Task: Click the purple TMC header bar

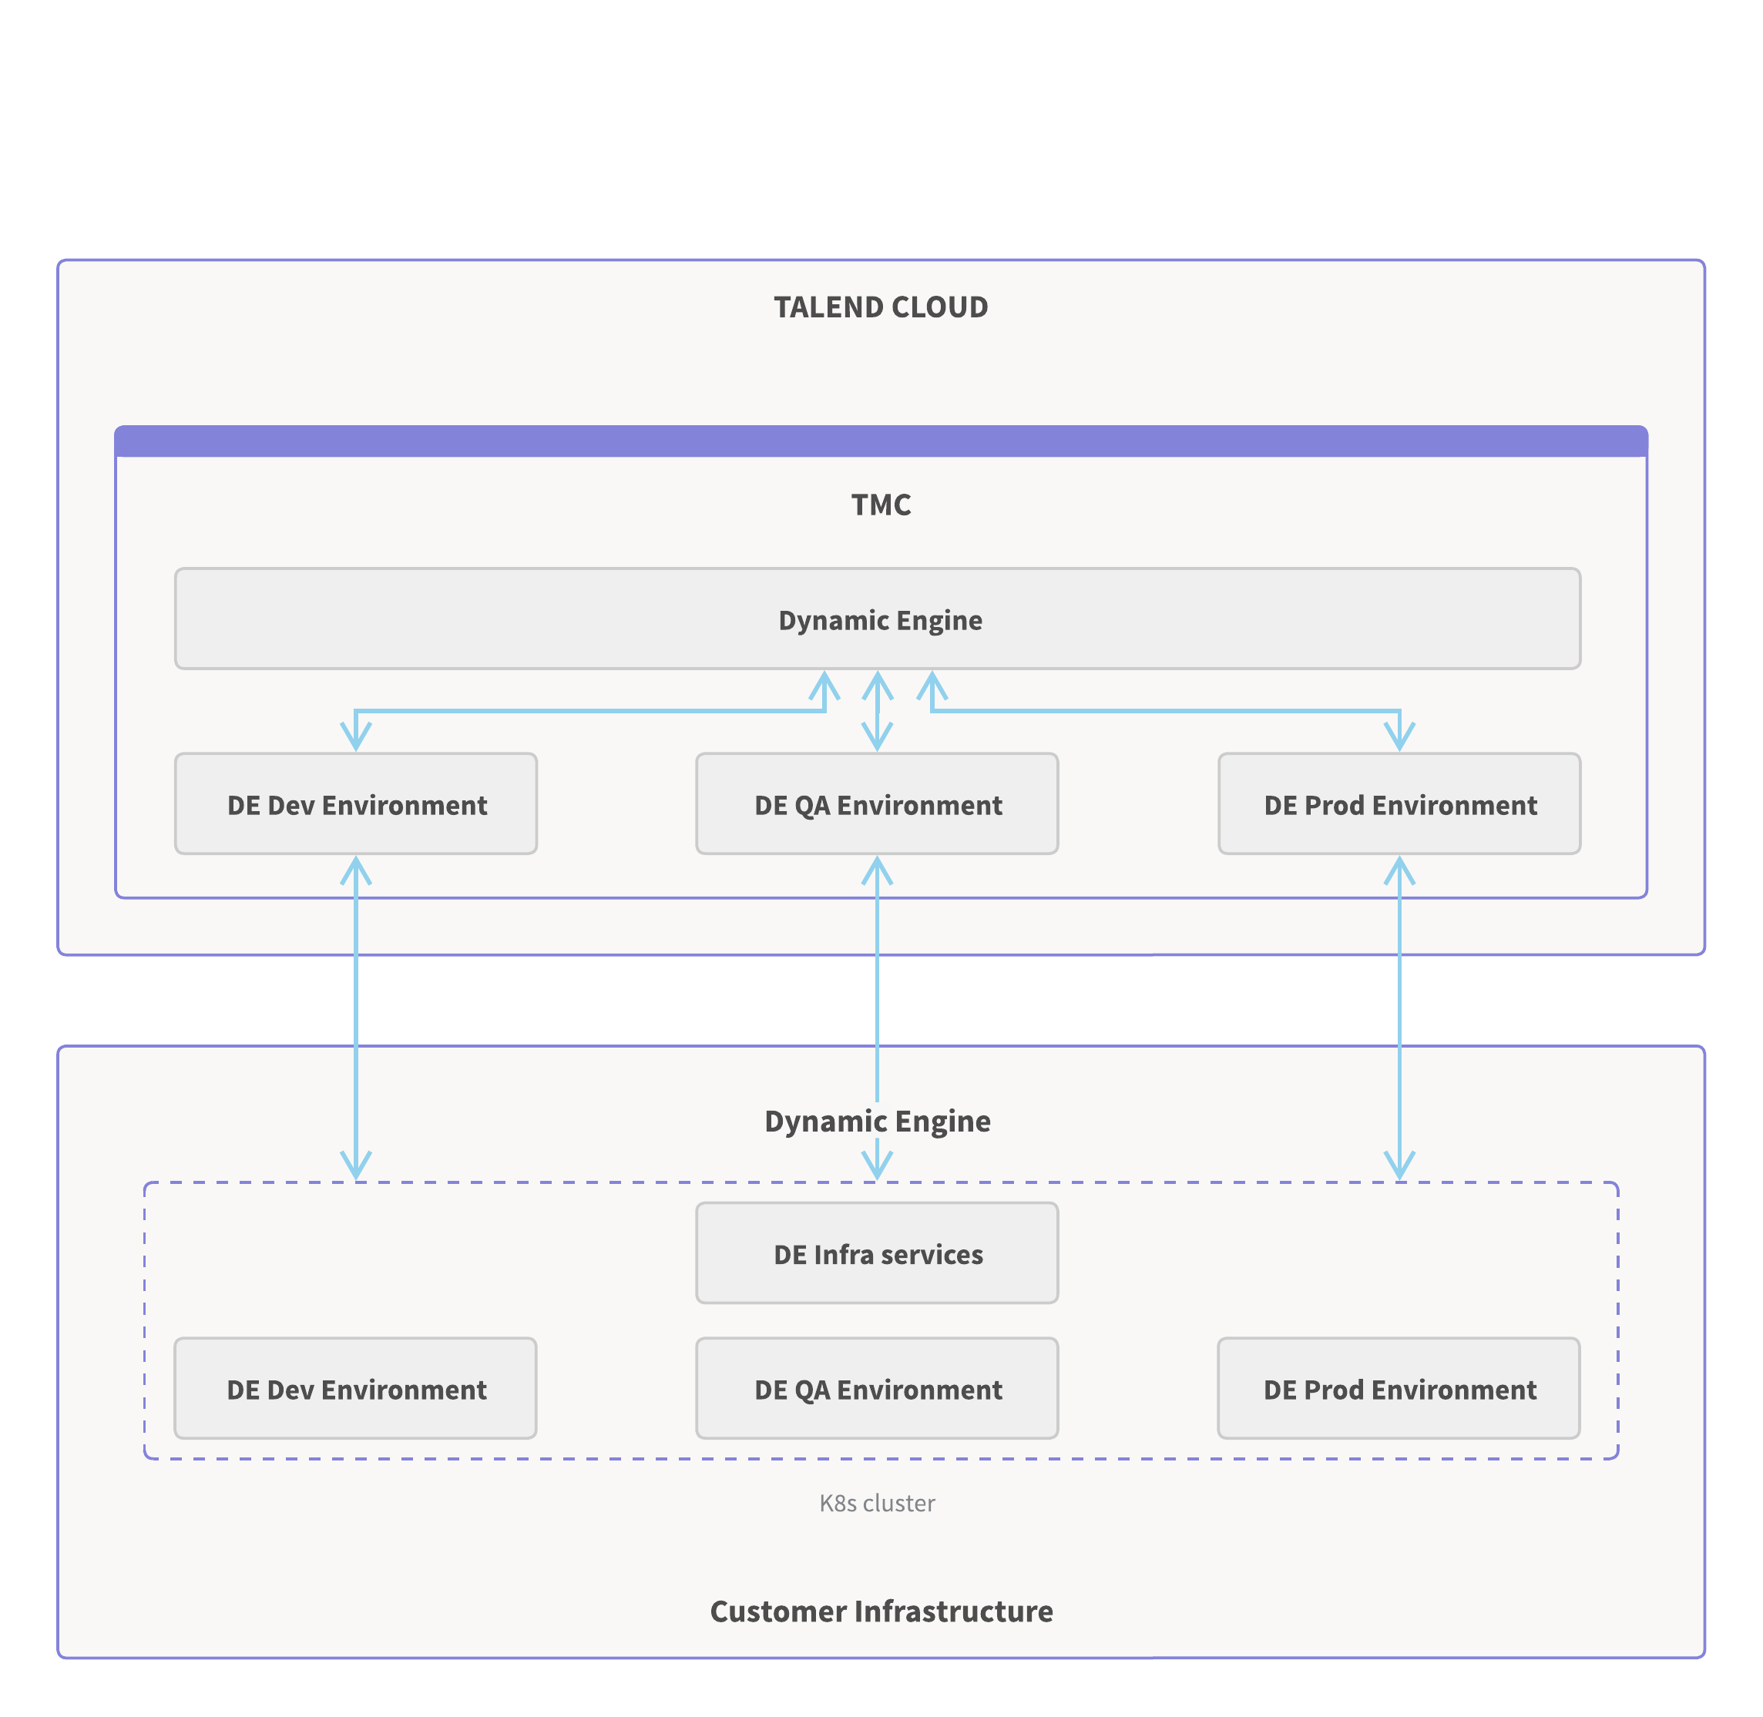Action: click(x=881, y=441)
